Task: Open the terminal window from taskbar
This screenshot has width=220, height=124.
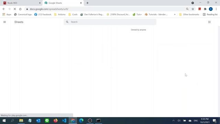Action: tap(99, 121)
